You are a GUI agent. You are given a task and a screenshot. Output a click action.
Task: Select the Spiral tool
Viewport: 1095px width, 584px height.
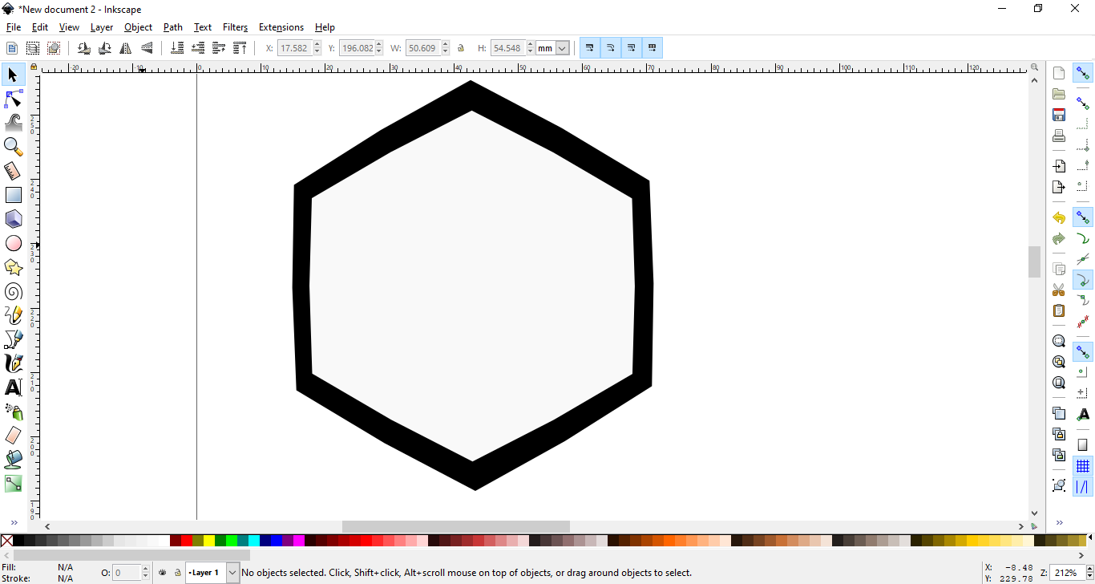coord(13,291)
